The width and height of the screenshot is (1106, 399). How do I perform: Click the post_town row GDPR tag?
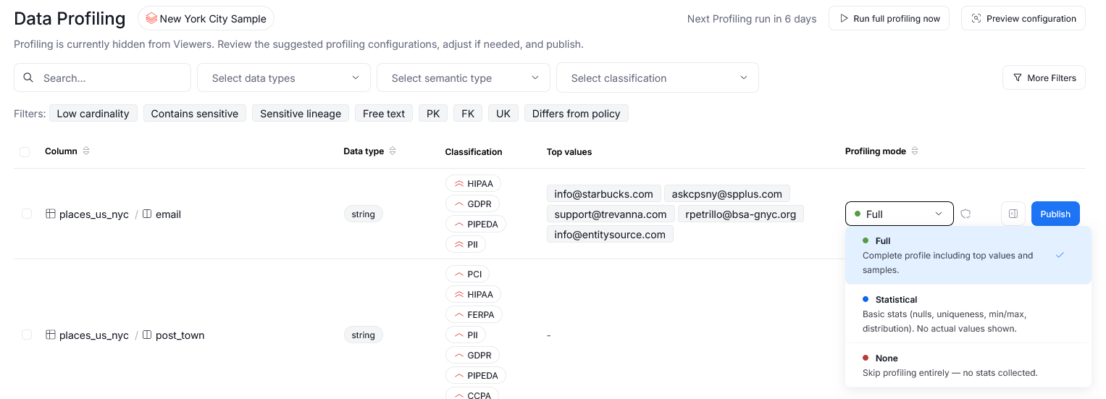click(x=472, y=356)
